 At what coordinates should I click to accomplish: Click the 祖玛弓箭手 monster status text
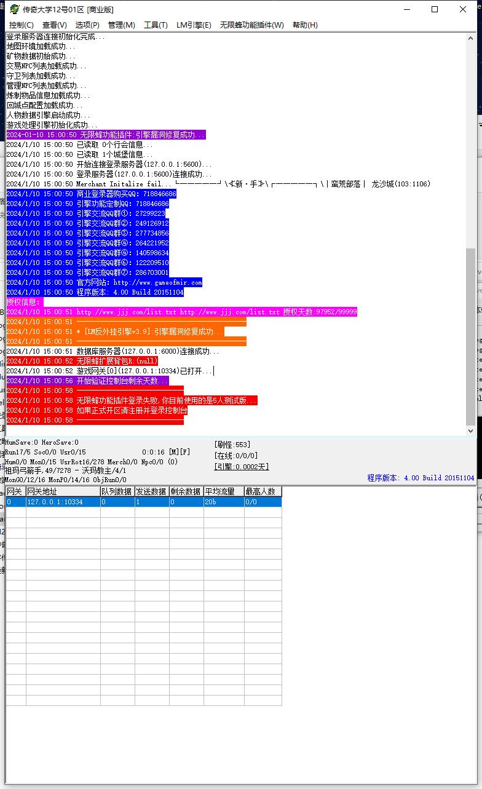[x=65, y=470]
